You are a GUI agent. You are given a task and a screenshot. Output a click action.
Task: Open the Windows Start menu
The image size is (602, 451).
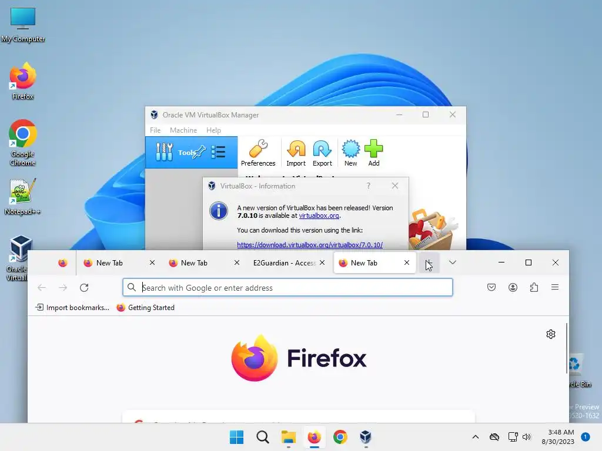(x=236, y=437)
